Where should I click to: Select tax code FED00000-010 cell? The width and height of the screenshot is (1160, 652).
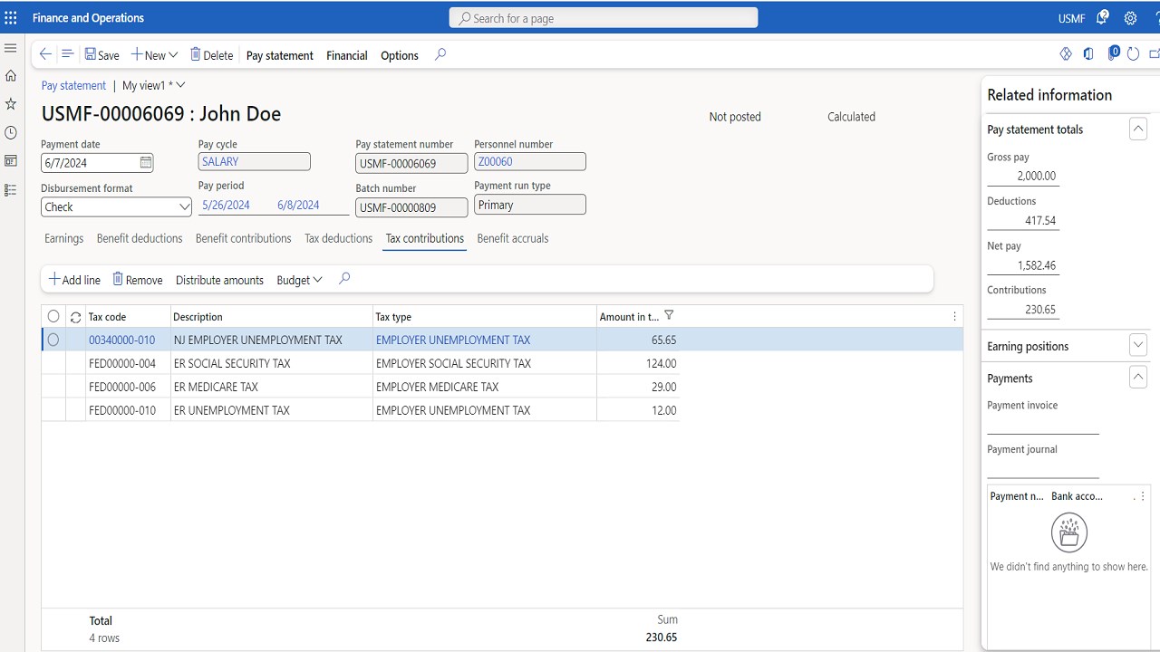[128, 411]
